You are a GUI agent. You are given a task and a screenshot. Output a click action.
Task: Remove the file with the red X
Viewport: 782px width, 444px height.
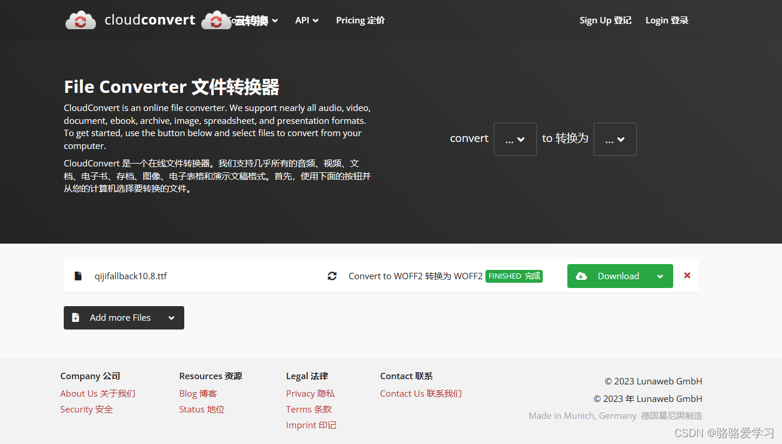pos(687,276)
